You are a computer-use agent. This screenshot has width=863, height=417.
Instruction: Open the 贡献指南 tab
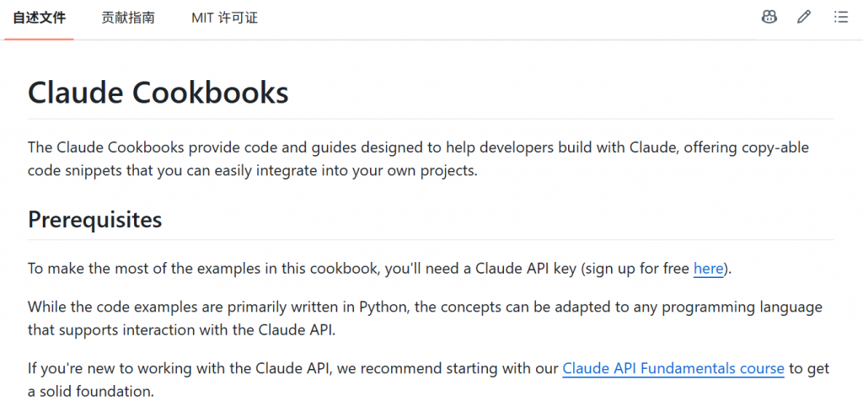[128, 19]
